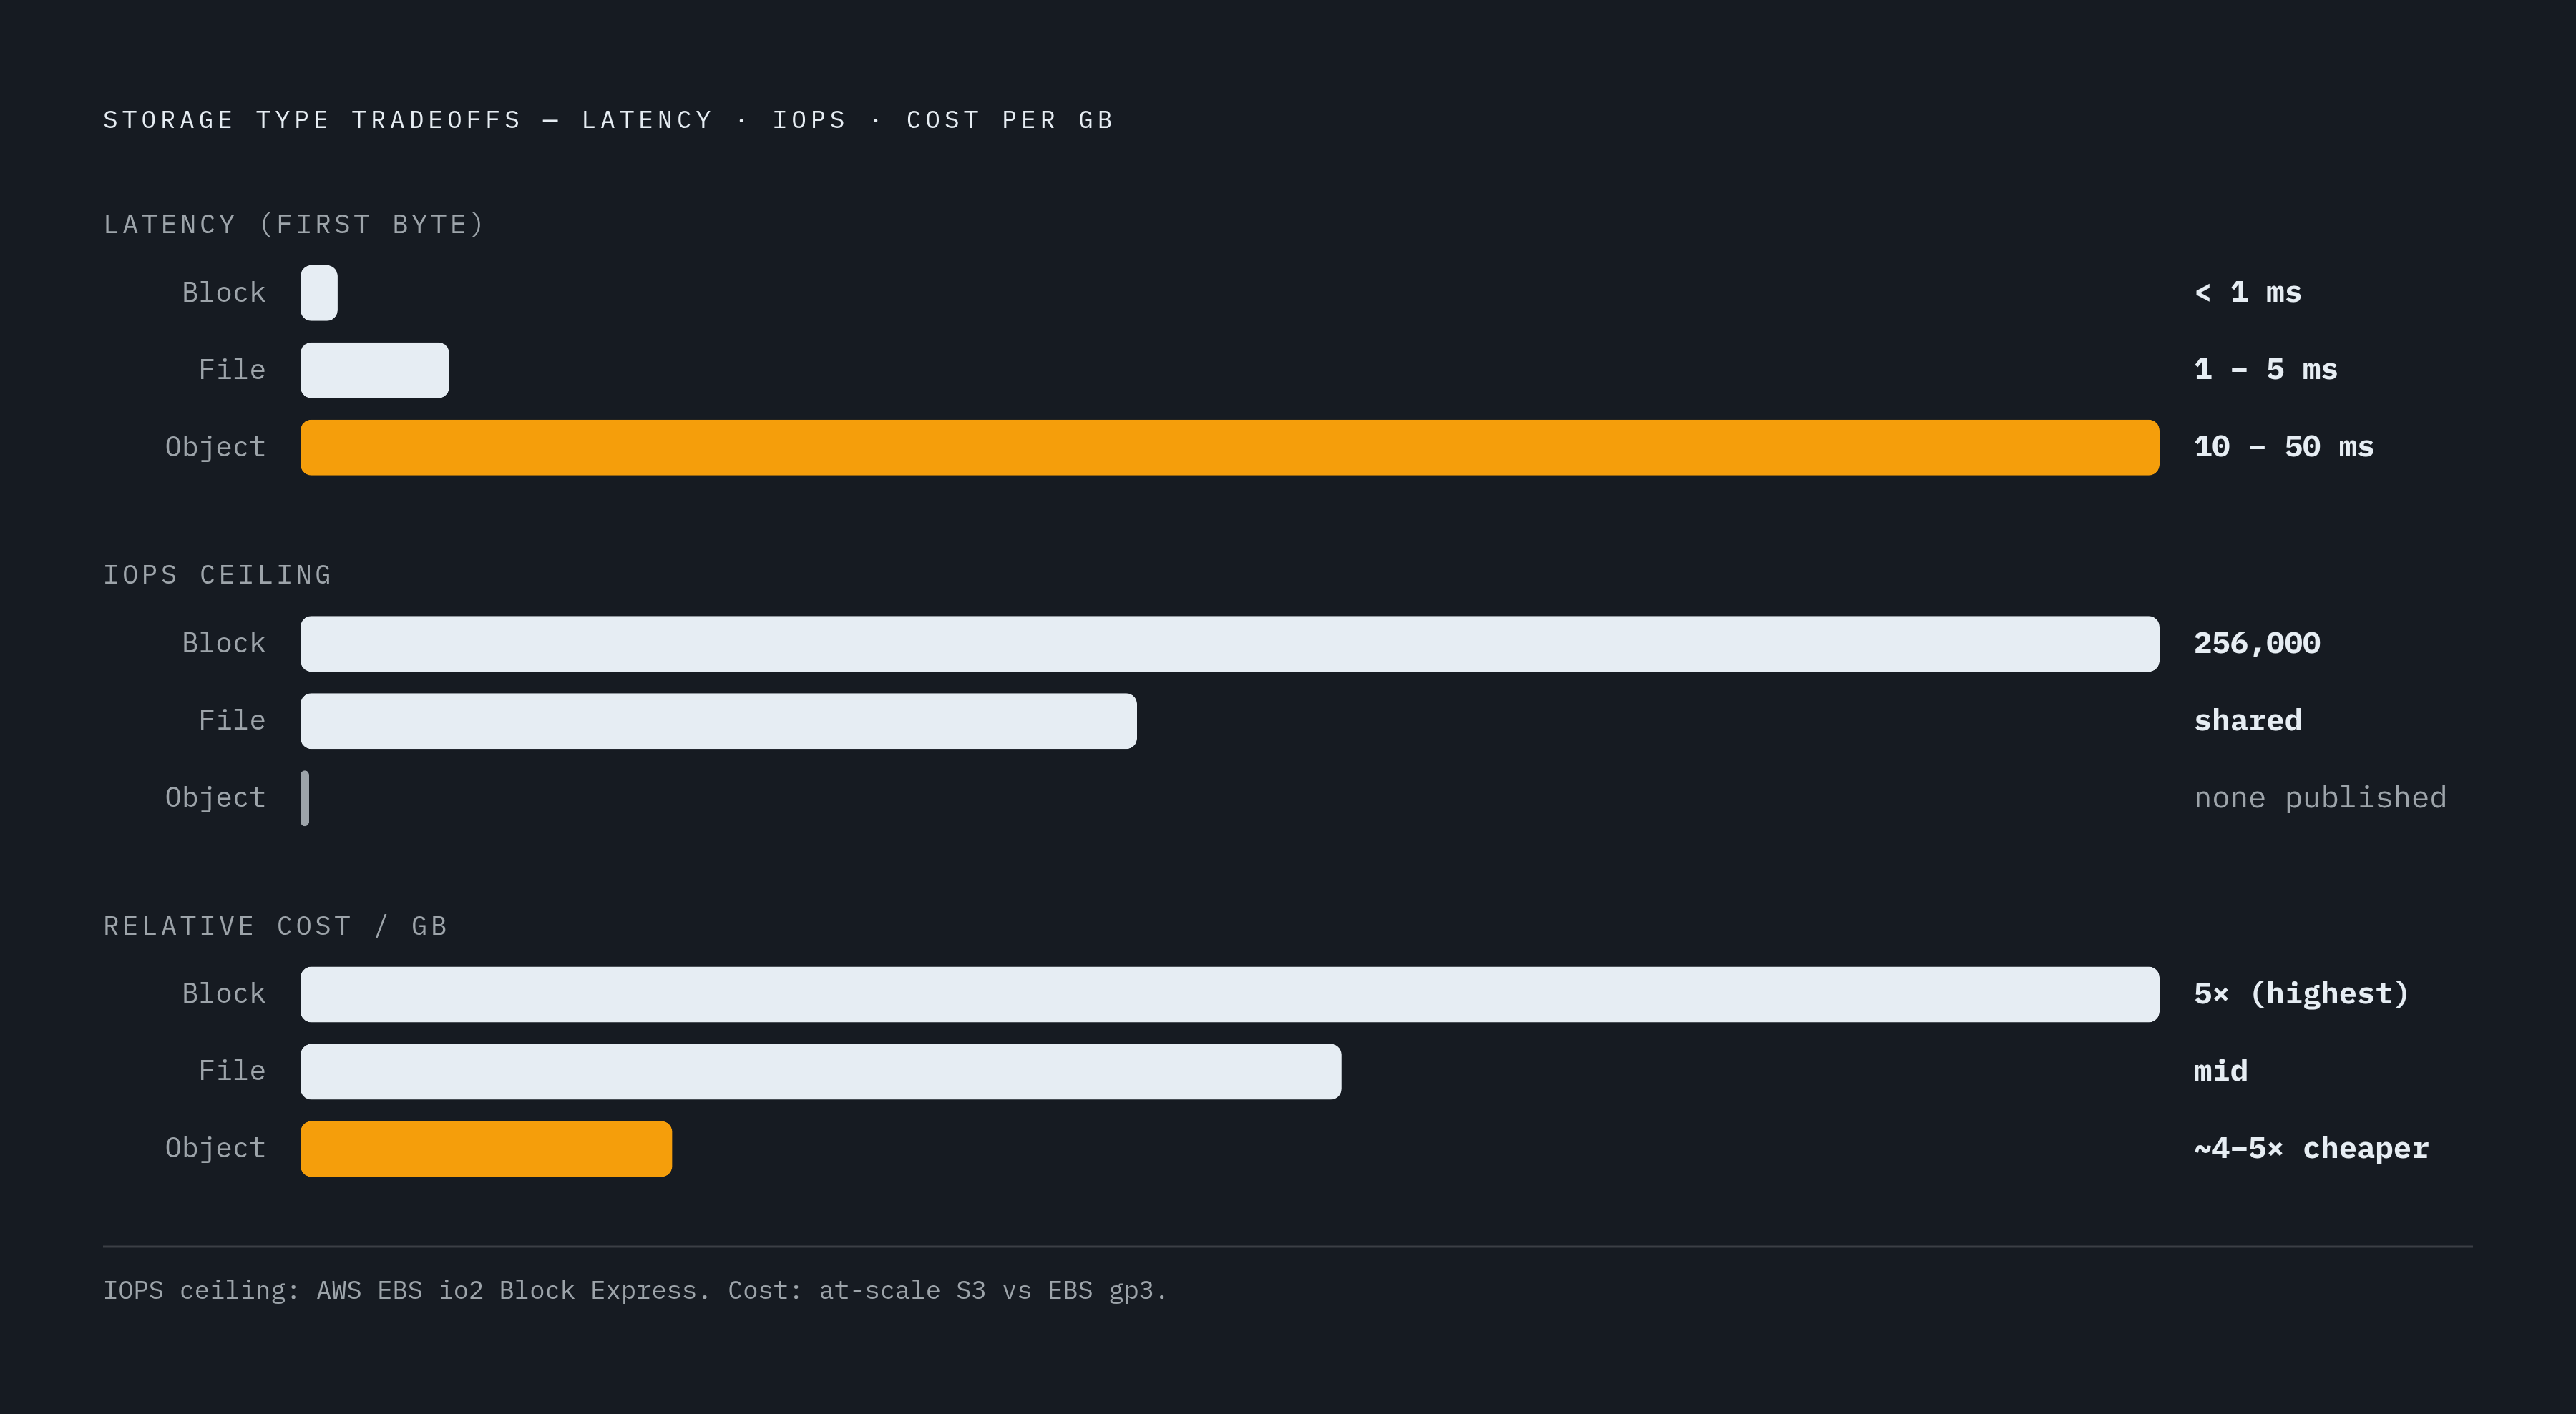Viewport: 2576px width, 1414px height.
Task: Click the '256,000' value
Action: point(2257,644)
